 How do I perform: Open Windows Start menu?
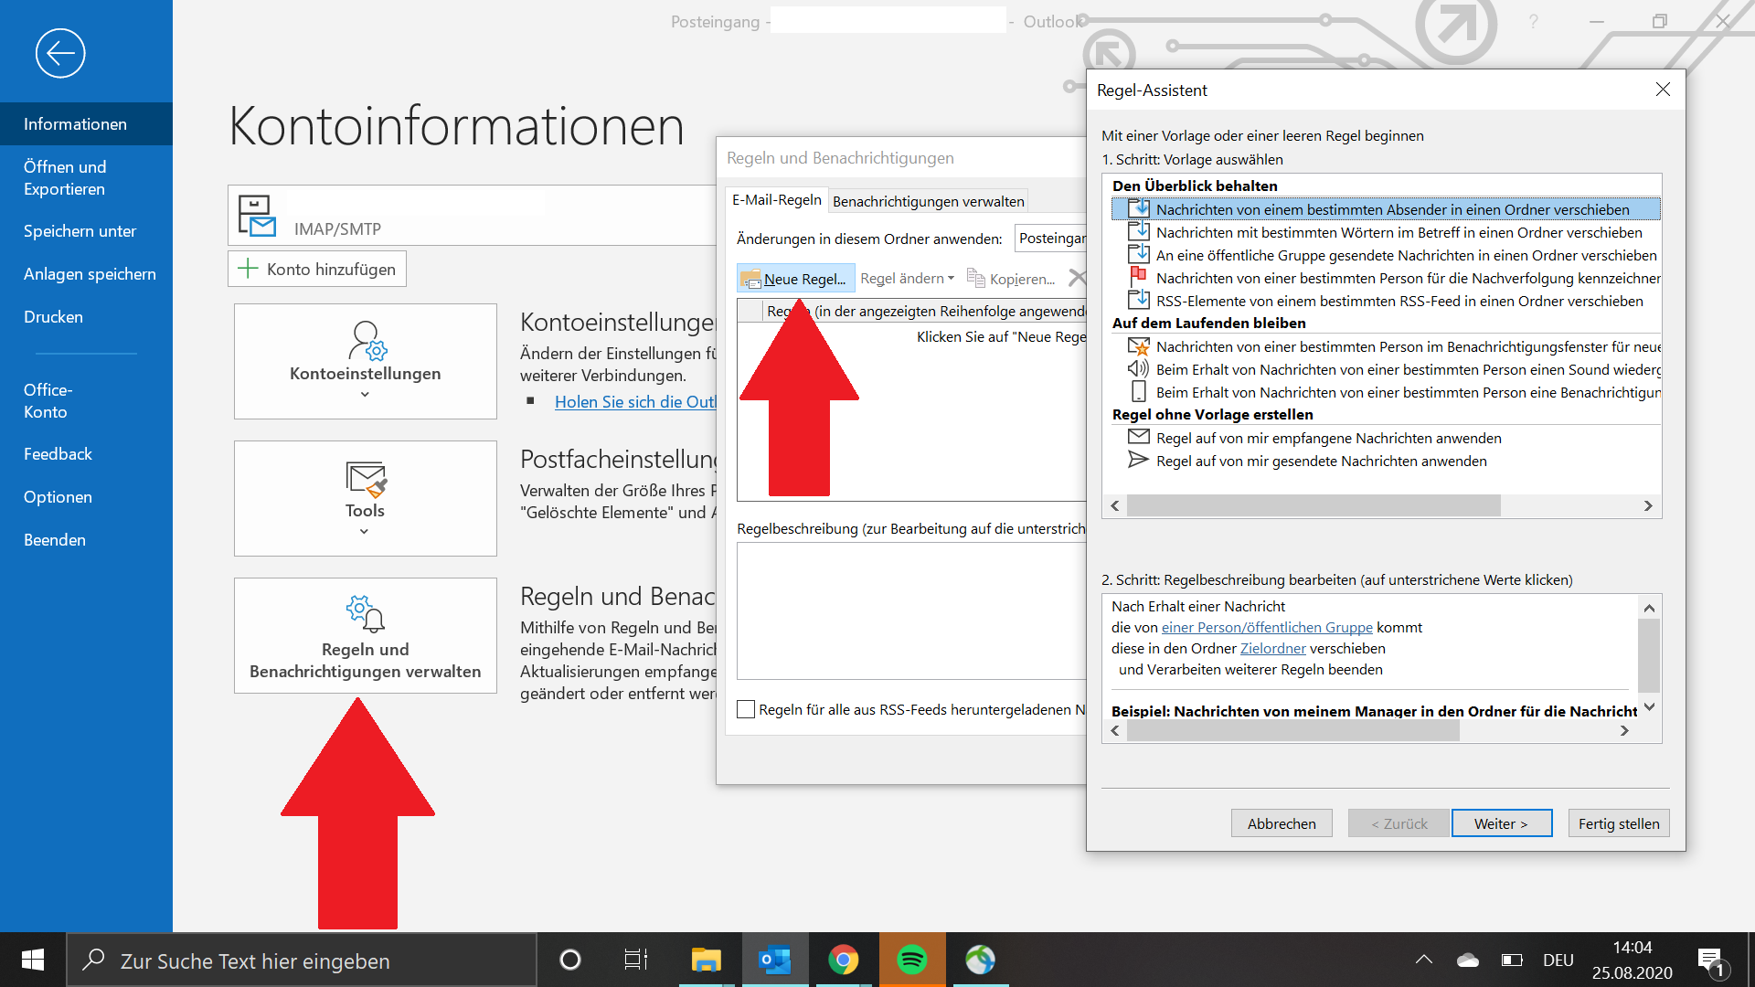[x=33, y=960]
